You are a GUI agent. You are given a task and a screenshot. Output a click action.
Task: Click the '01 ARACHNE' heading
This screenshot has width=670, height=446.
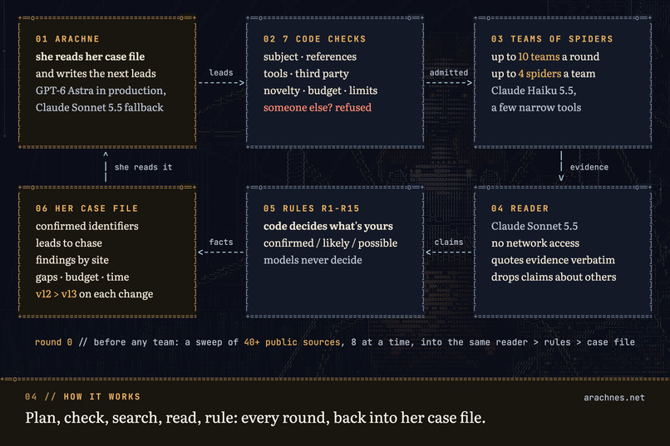coord(67,39)
